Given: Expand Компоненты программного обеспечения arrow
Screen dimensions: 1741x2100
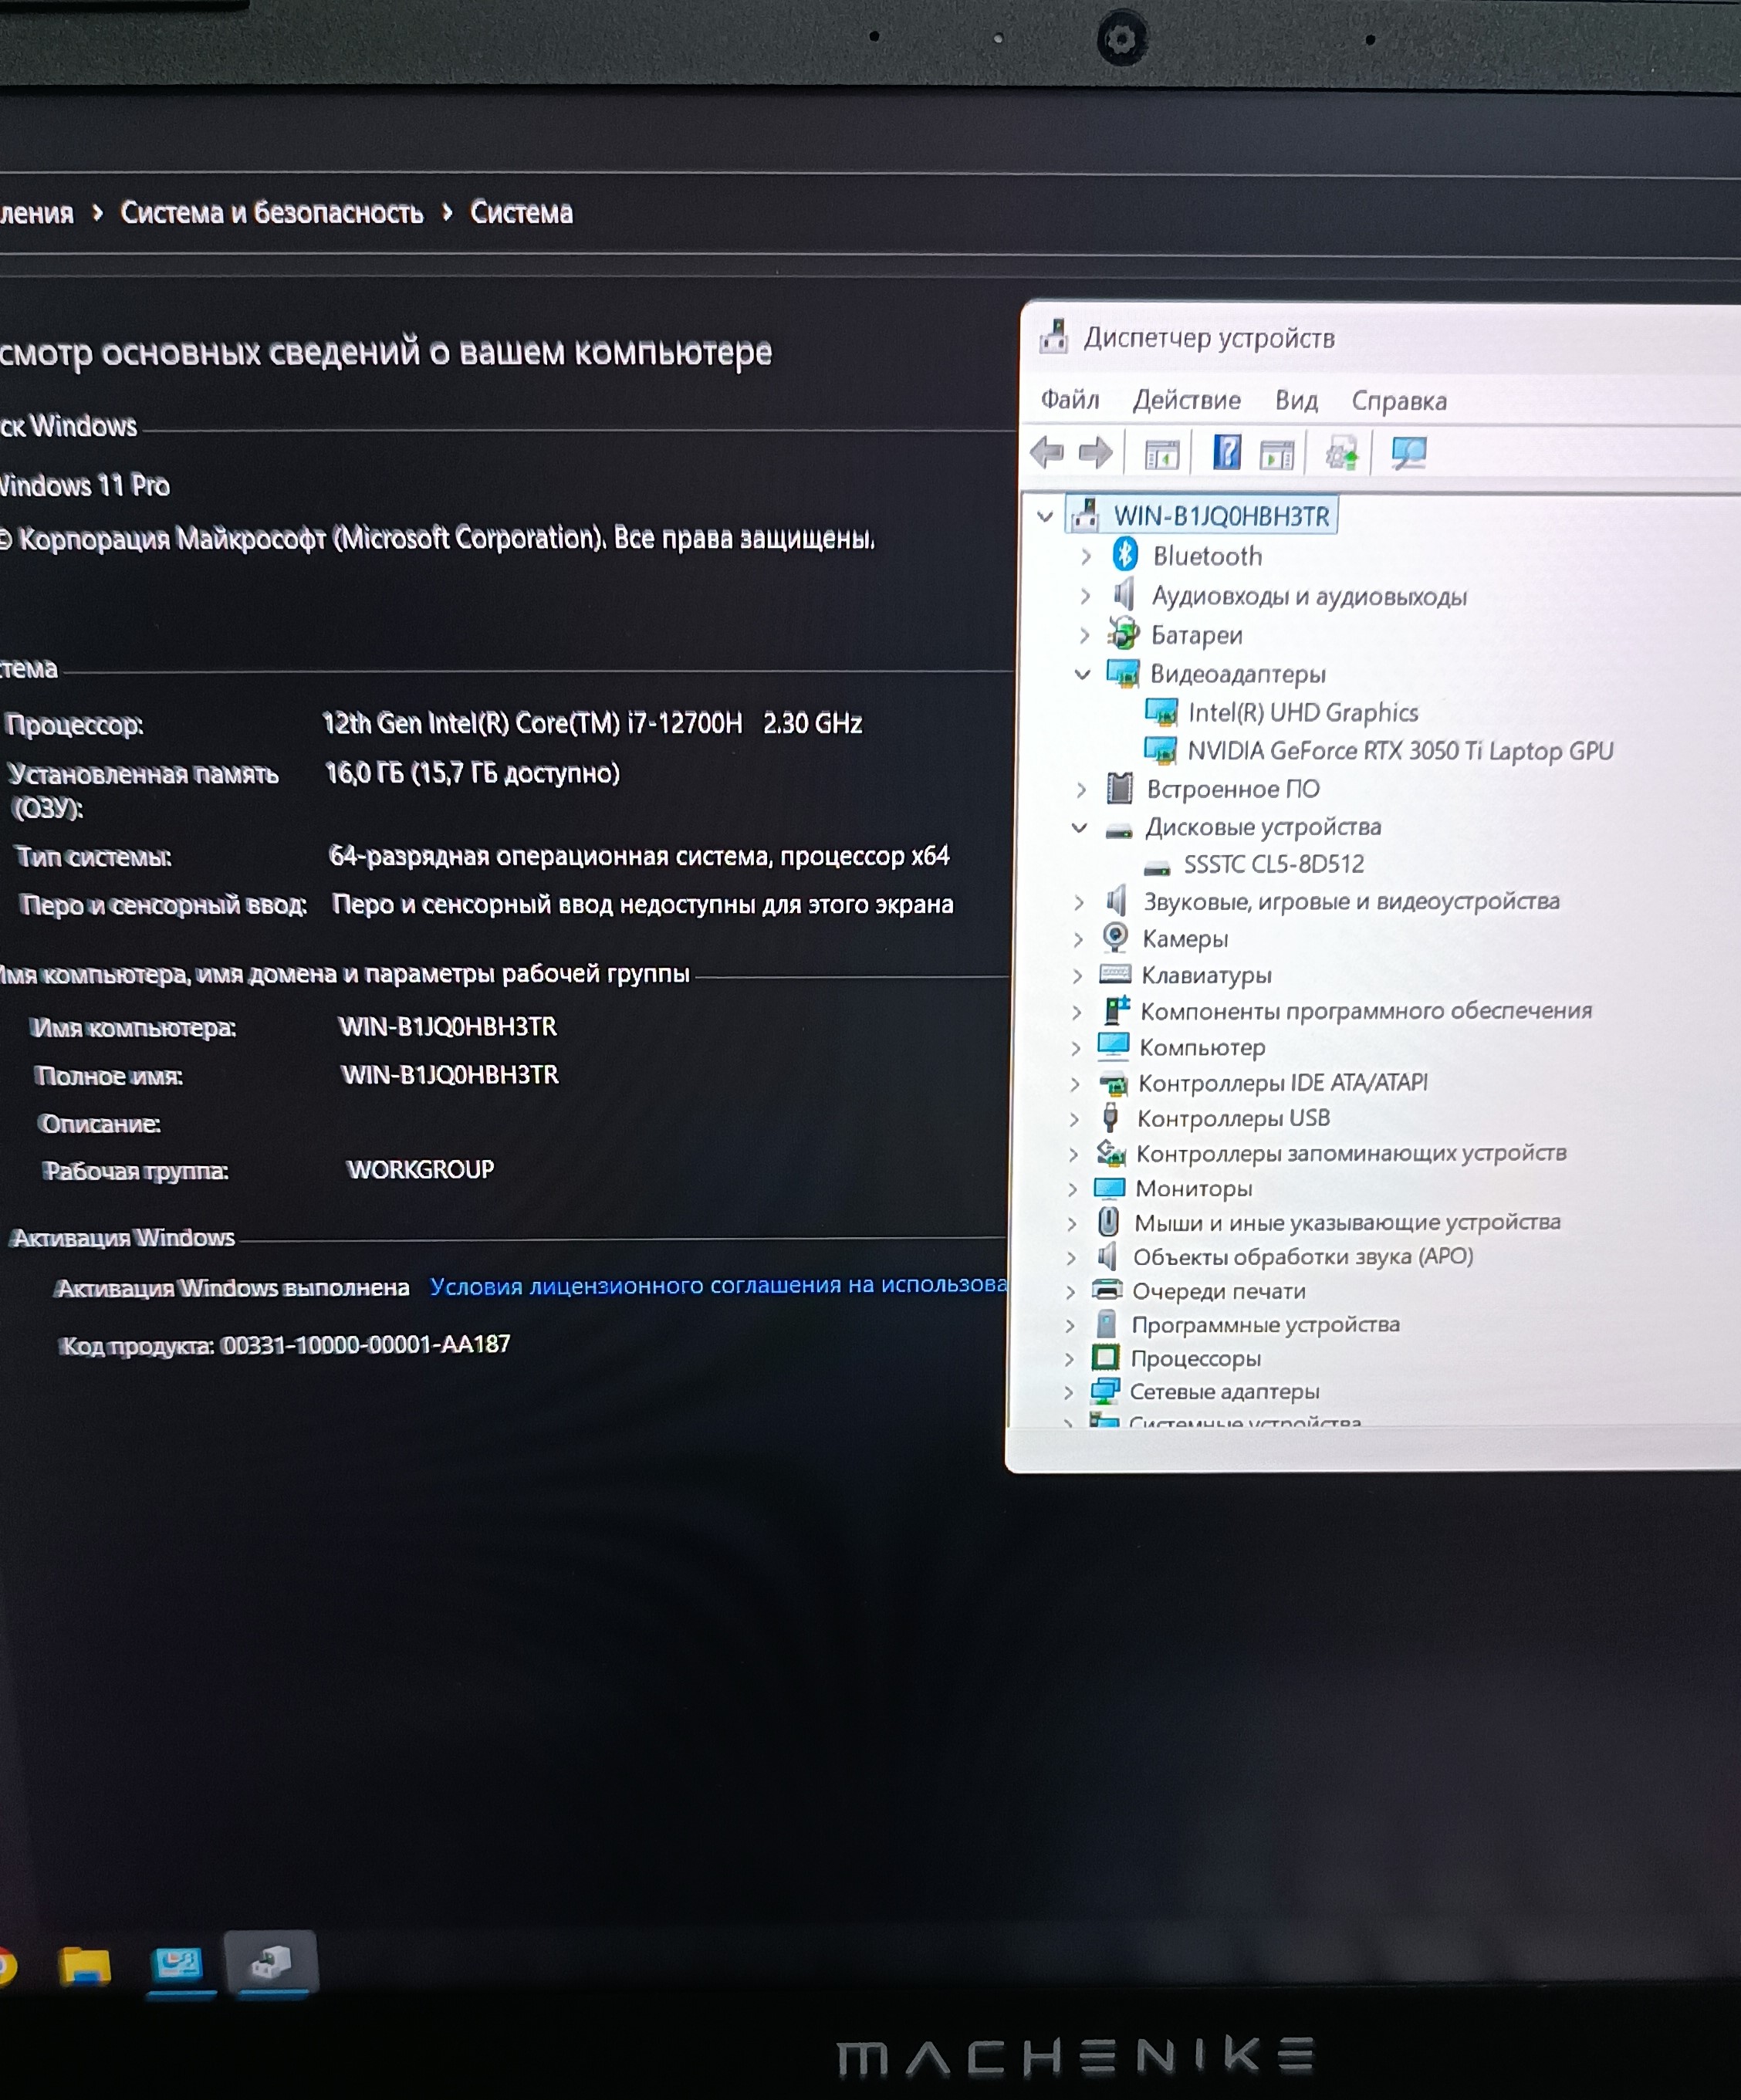Looking at the screenshot, I should click(x=1076, y=1012).
